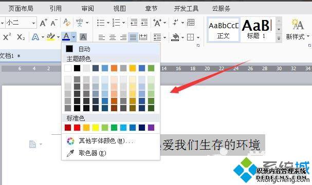Click the clear formatting eraser icon
This screenshot has height=185, width=312.
(67, 23)
